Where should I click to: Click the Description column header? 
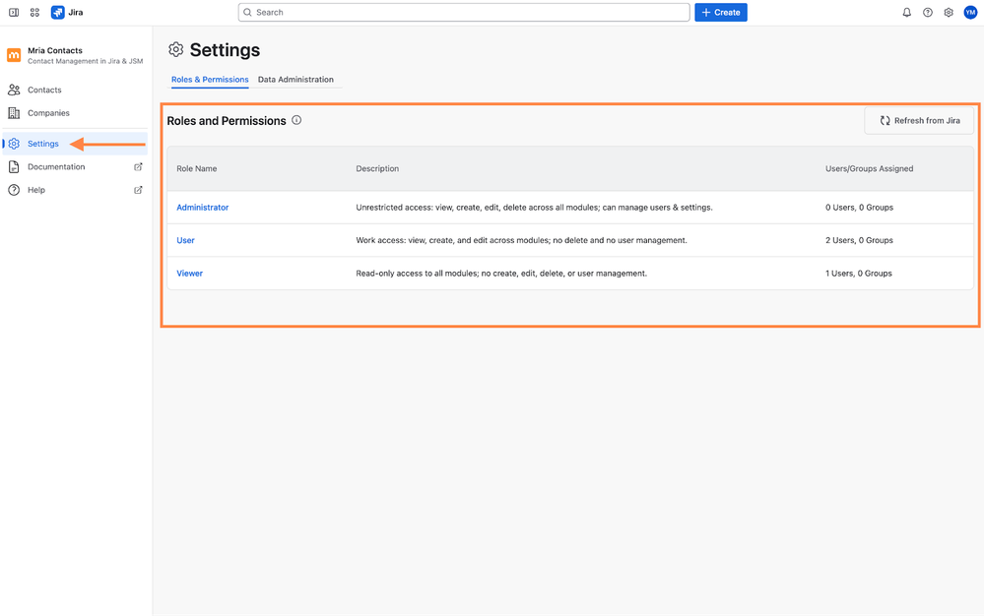[x=377, y=168]
